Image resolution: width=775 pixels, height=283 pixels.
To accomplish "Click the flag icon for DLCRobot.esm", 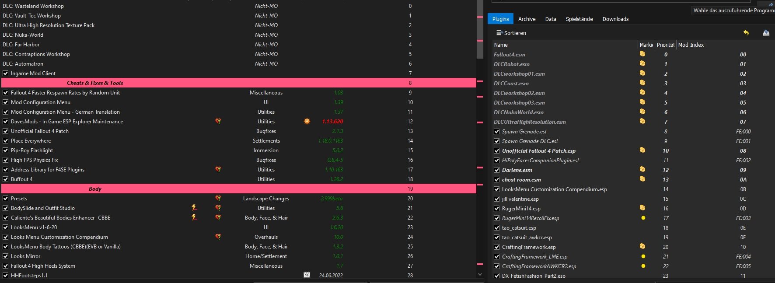I will (642, 63).
